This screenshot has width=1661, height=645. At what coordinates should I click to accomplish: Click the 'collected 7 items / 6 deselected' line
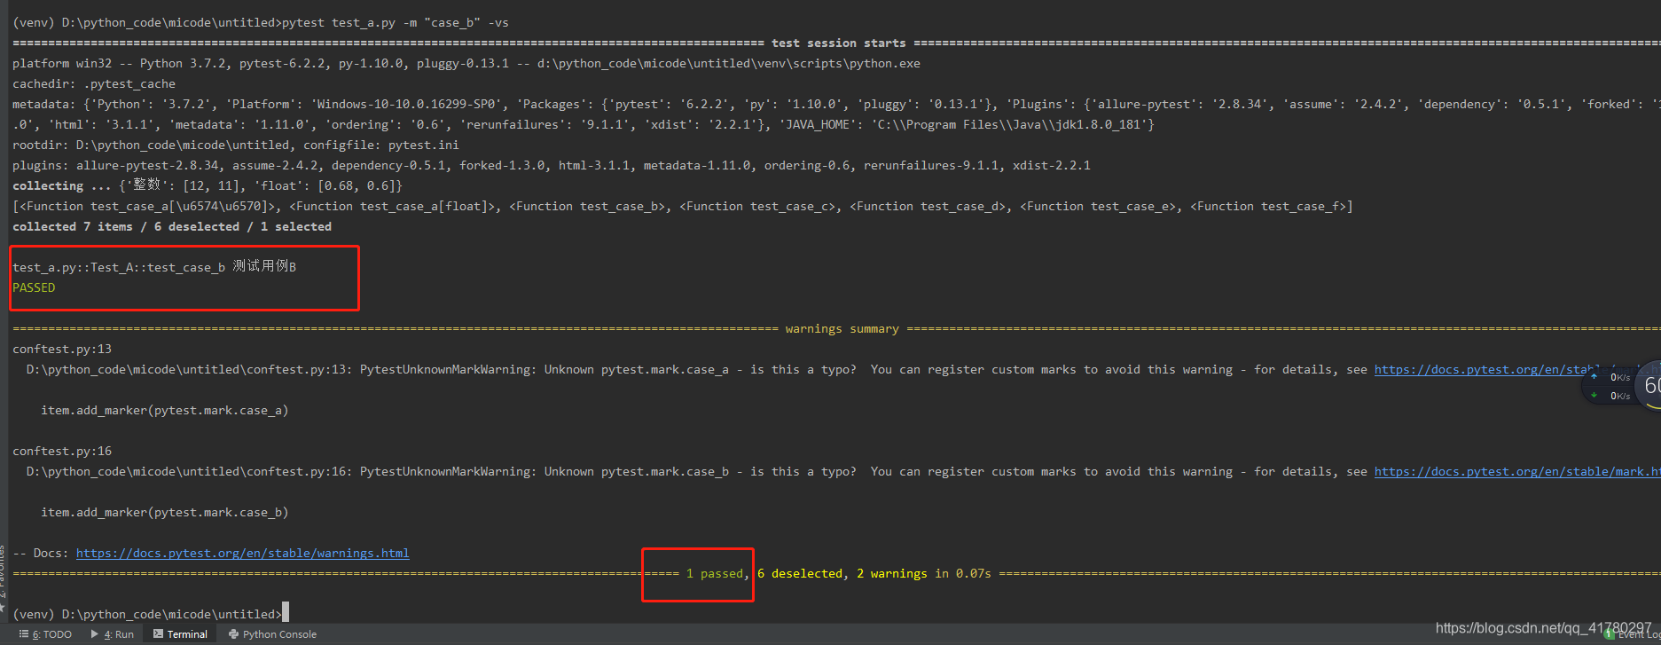pyautogui.click(x=172, y=226)
